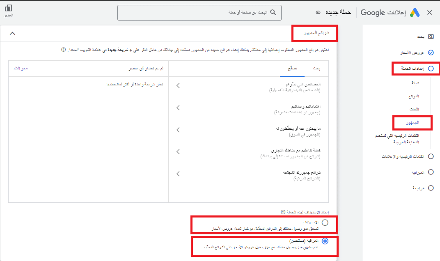Open مراجعة step label in sidebar
The image size is (440, 261).
point(418,188)
